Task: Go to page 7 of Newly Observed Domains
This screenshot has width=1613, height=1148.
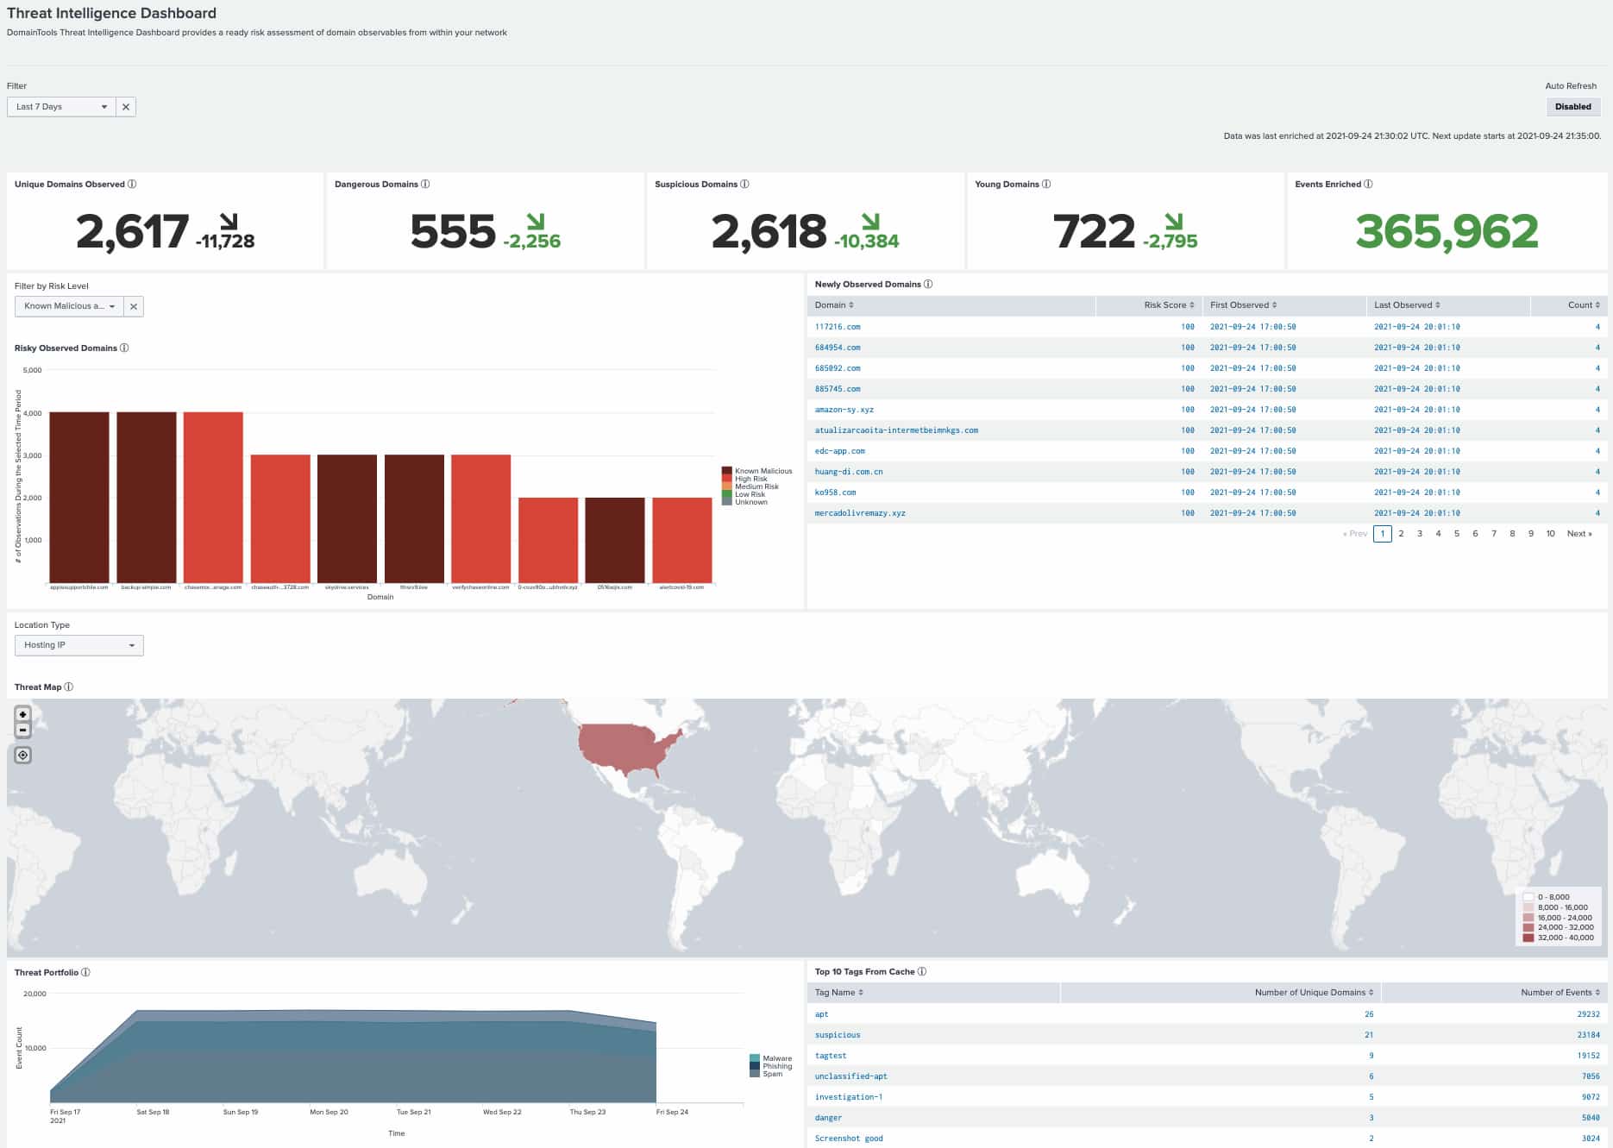Action: (1494, 534)
